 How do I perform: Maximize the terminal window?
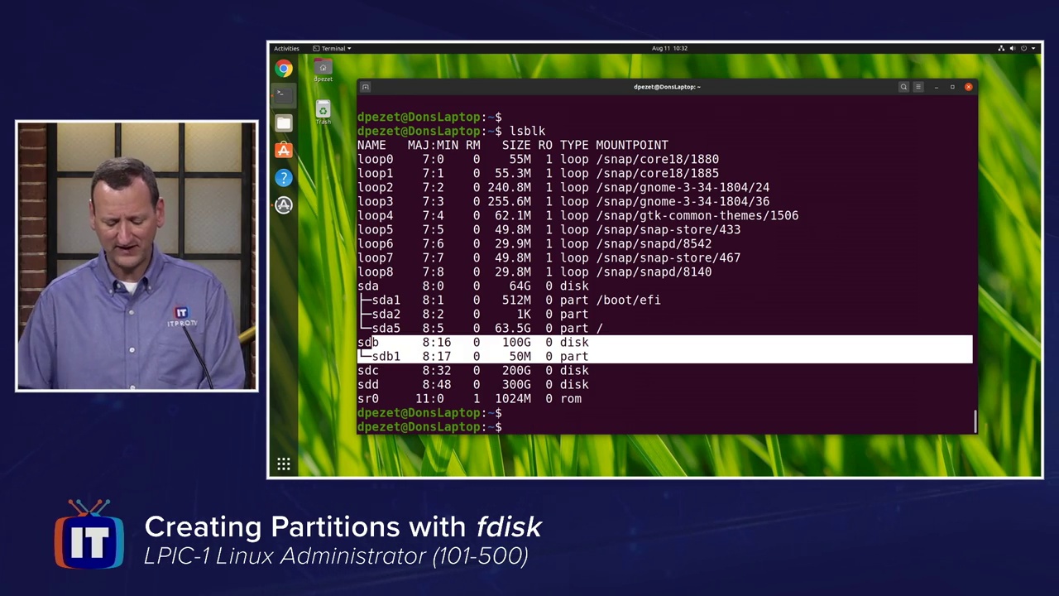[952, 87]
